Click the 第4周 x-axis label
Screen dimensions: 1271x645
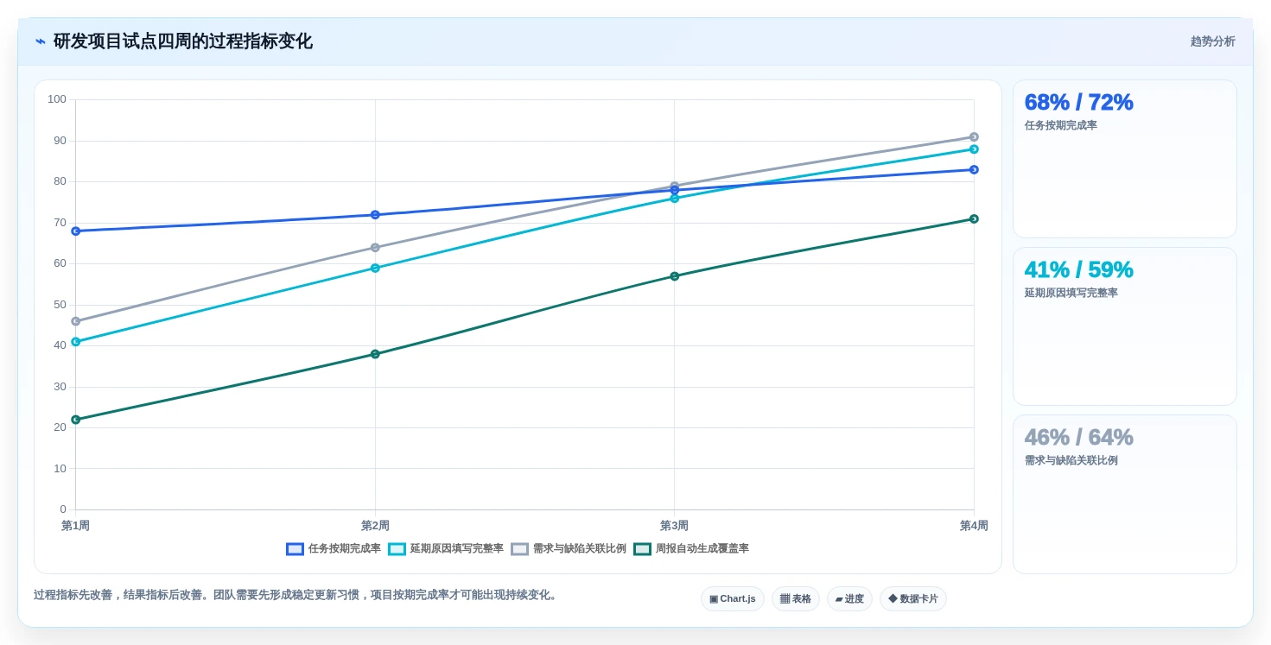pos(974,525)
